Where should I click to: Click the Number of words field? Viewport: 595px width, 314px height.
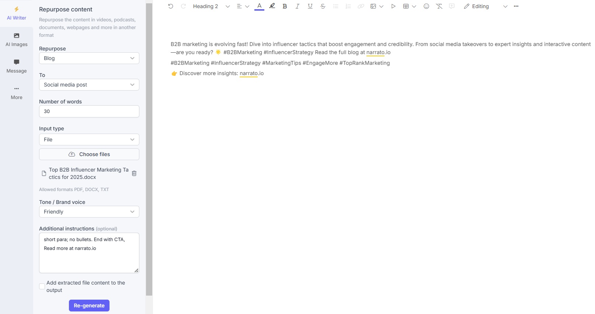coord(89,111)
